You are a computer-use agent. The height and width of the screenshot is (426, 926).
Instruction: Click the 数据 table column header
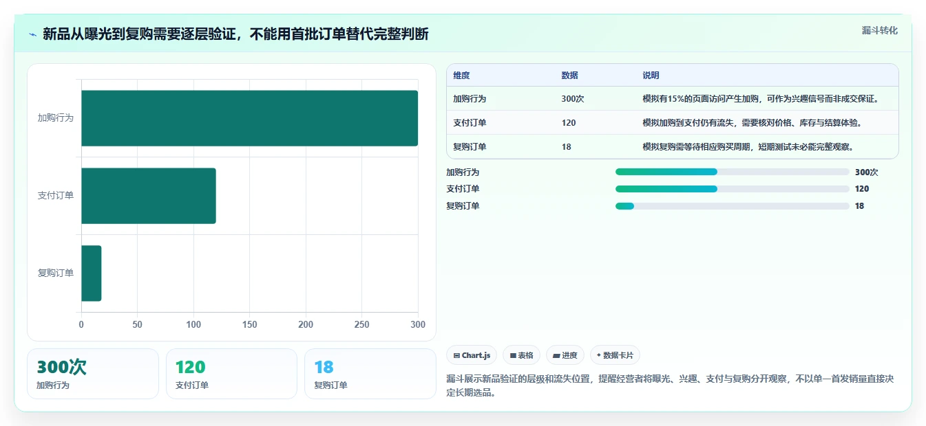coord(570,76)
